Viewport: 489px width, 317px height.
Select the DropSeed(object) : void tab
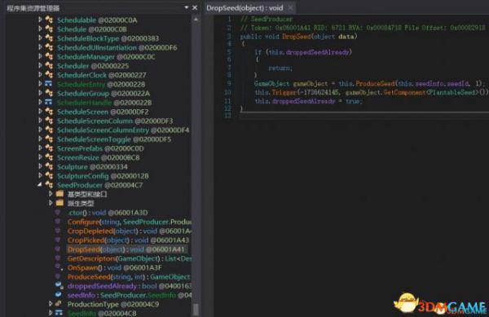(244, 8)
